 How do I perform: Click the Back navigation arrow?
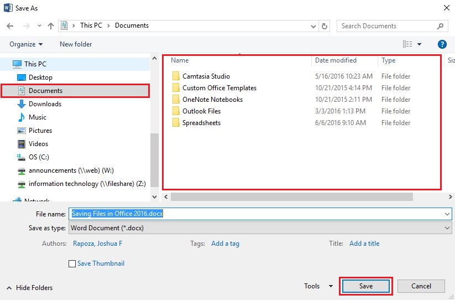click(x=10, y=26)
